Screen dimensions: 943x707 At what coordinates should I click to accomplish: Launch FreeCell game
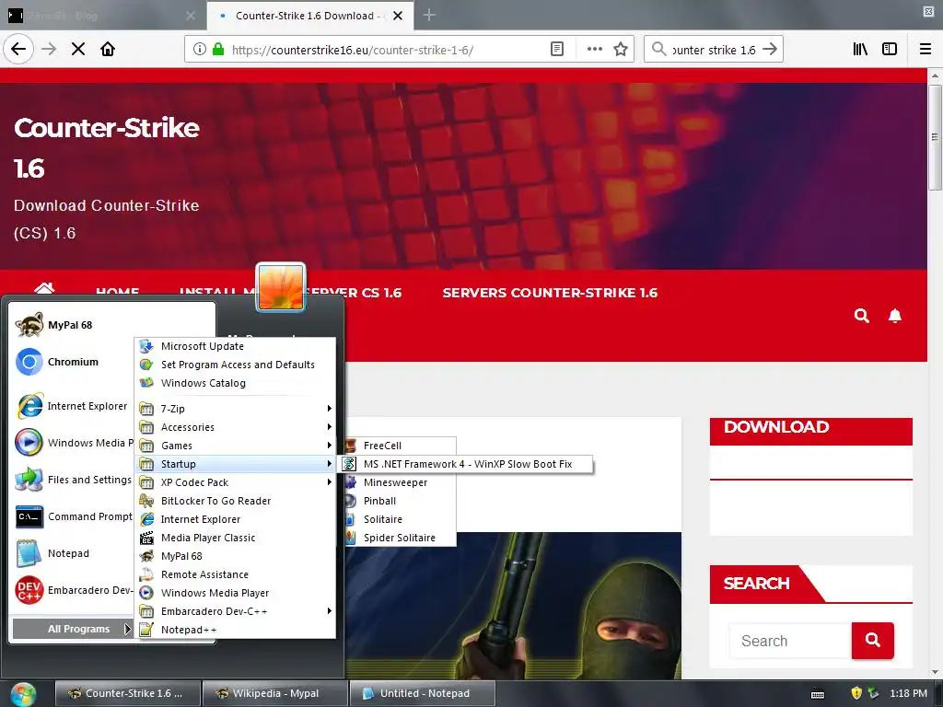[x=400, y=446]
